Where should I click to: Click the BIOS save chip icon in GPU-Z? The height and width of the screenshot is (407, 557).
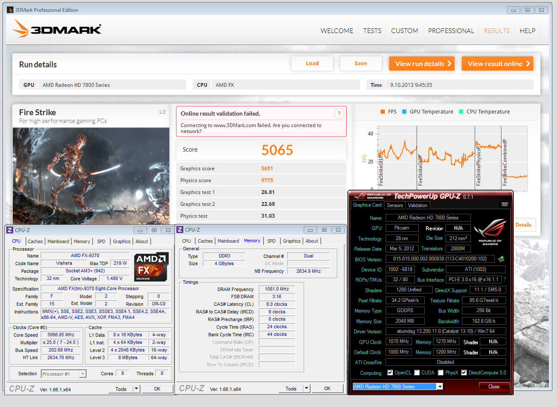501,259
